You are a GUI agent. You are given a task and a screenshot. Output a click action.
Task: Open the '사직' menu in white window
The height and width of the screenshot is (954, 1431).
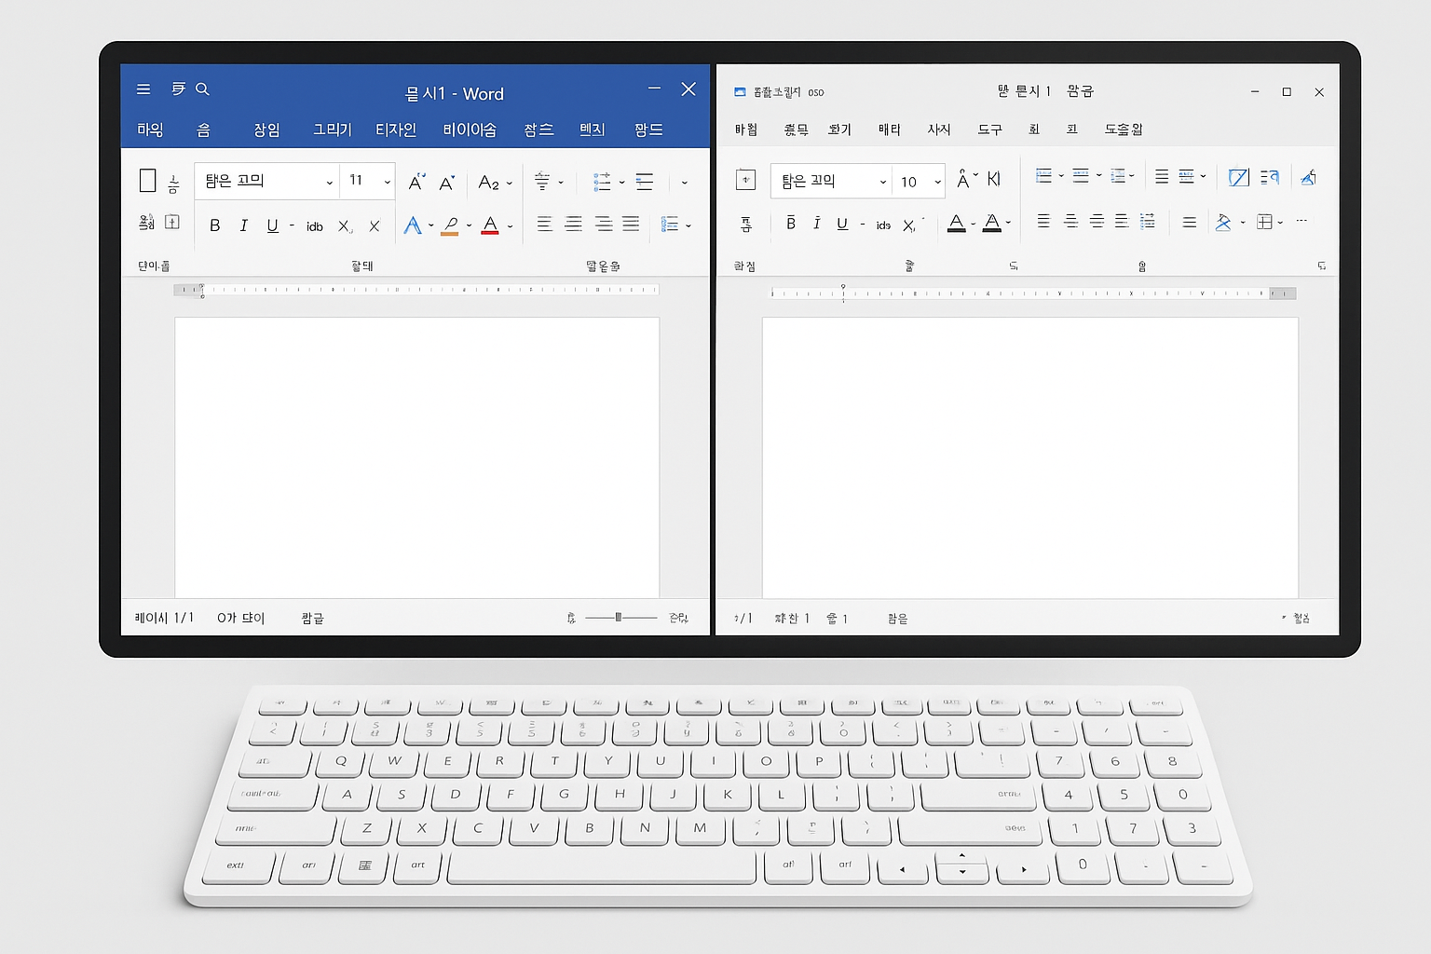tap(939, 129)
